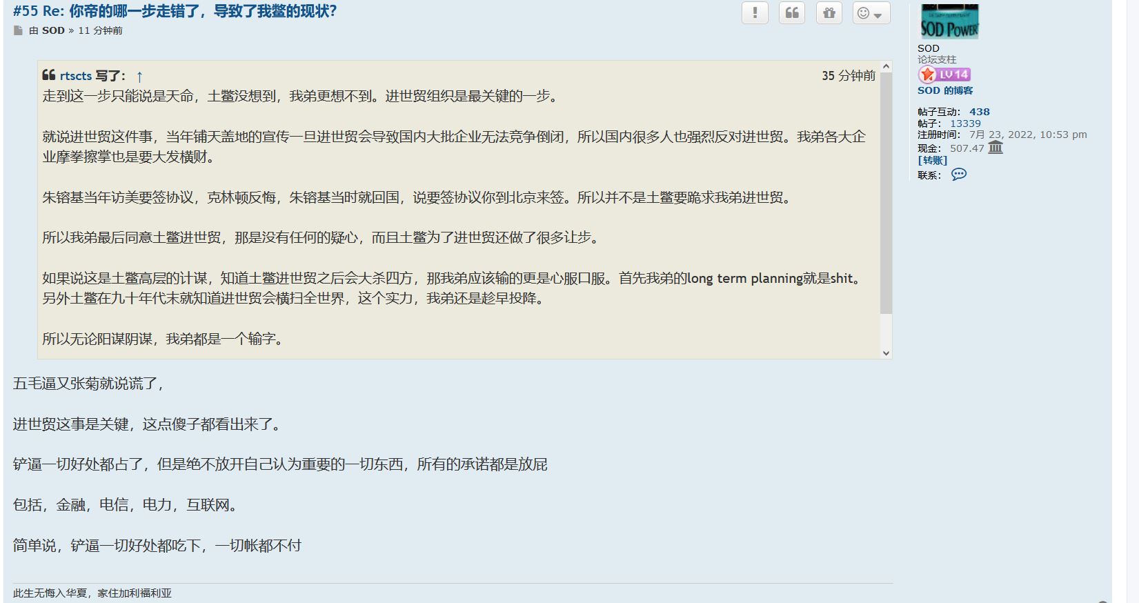Click the post document icon beside author
Viewport: 1139px width, 603px height.
tap(18, 30)
